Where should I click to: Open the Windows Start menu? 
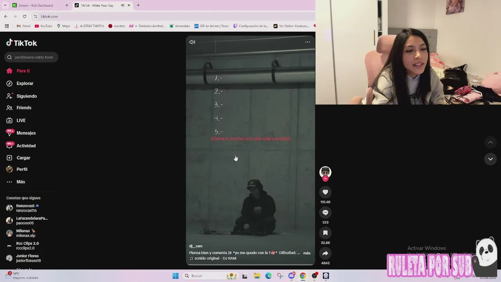coord(175,276)
